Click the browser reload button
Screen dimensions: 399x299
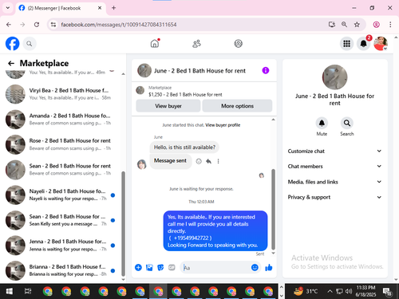click(37, 25)
